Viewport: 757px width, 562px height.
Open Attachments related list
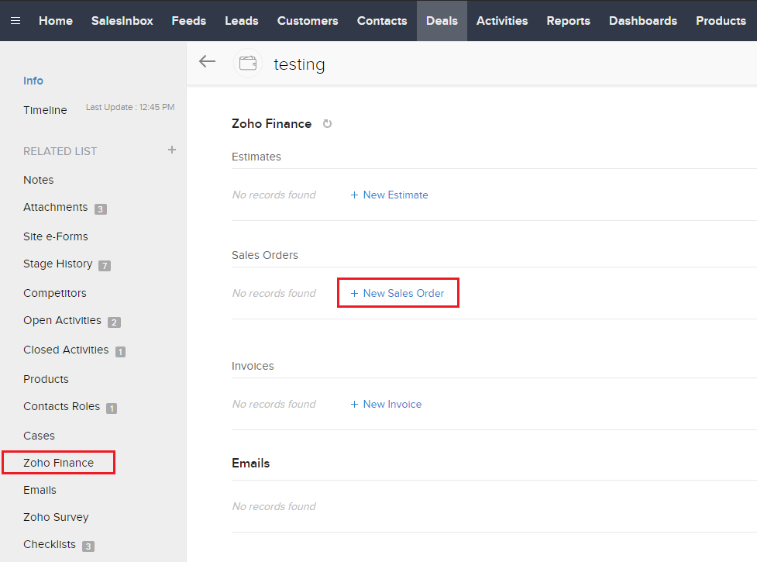[55, 207]
